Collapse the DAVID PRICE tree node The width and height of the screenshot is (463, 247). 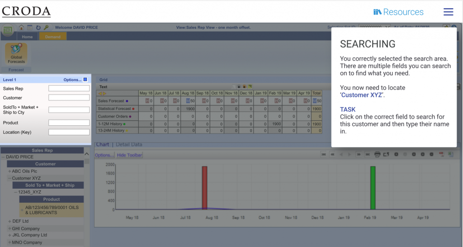pyautogui.click(x=3, y=157)
